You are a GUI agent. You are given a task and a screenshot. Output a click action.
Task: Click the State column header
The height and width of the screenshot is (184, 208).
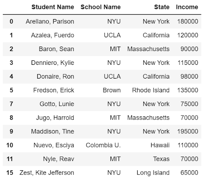(x=162, y=7)
